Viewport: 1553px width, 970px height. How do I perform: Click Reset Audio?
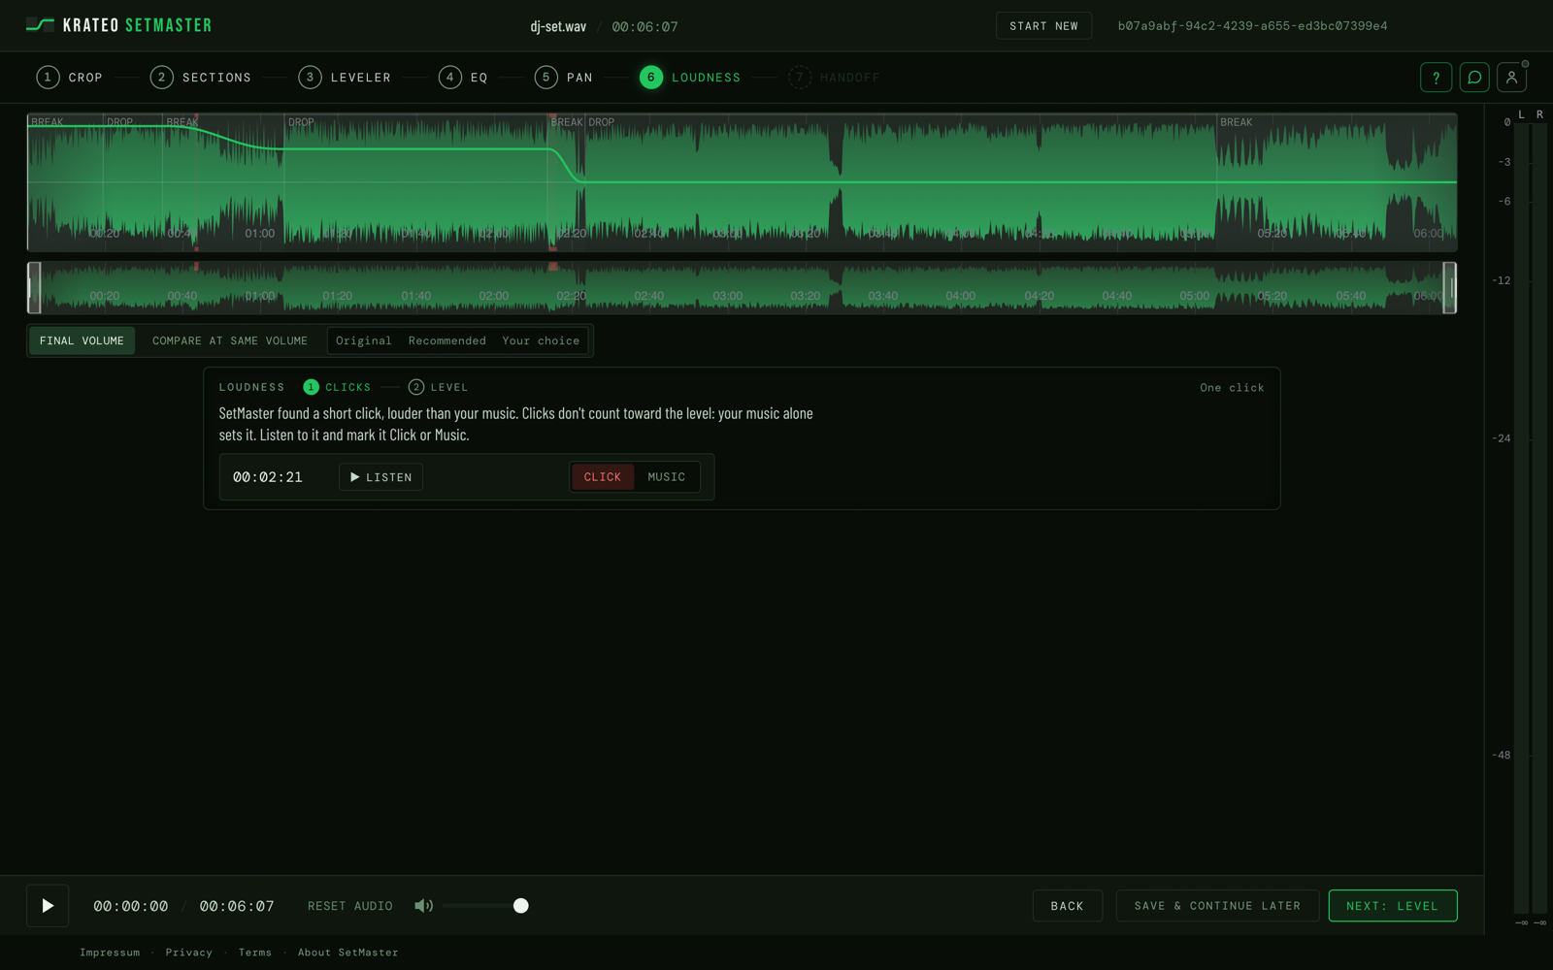[350, 906]
